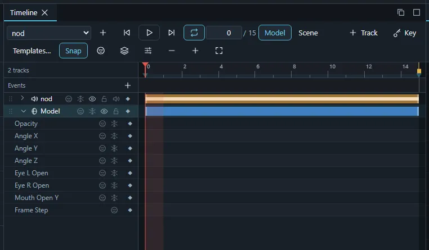Close the Timeline tab
The height and width of the screenshot is (250, 429).
tap(44, 12)
